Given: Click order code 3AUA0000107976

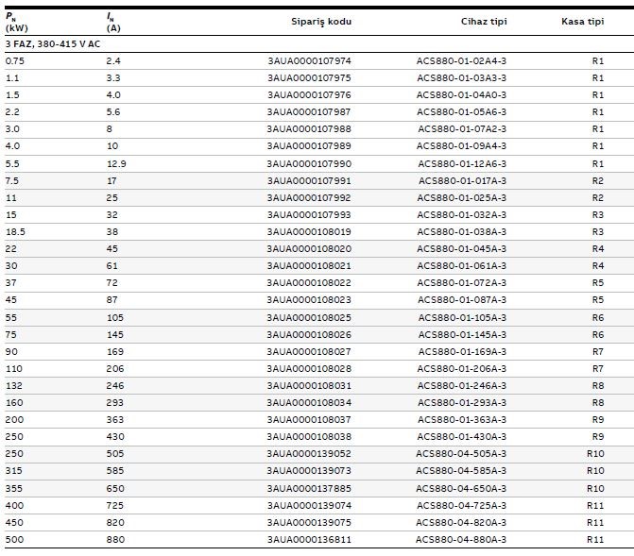Looking at the screenshot, I should (x=309, y=95).
